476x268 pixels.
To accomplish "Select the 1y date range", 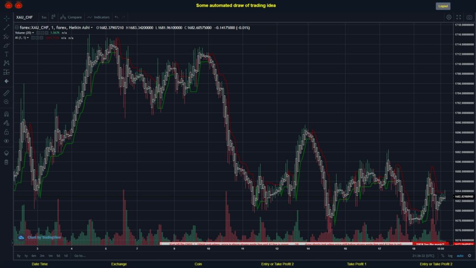I will [26, 256].
